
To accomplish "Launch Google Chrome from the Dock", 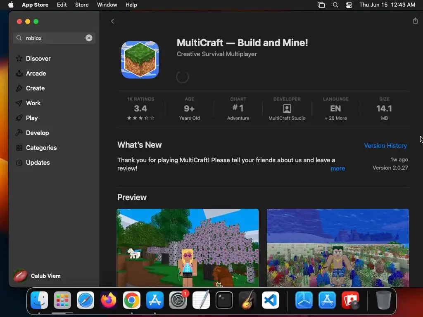I will coord(132,300).
